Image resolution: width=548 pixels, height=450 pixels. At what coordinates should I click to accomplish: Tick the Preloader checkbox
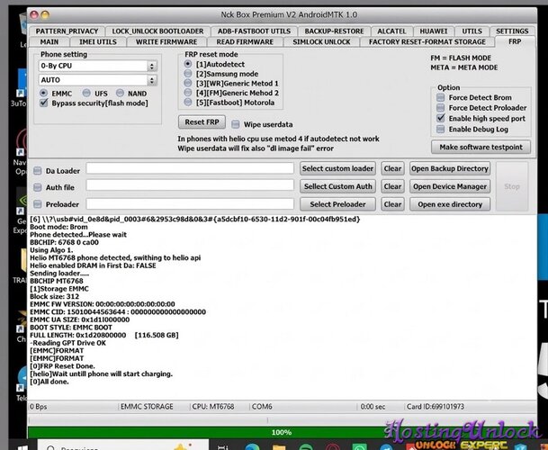38,204
